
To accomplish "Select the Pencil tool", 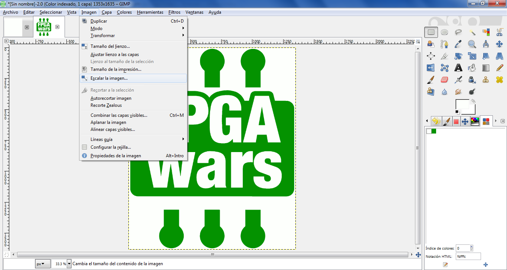I will point(500,68).
